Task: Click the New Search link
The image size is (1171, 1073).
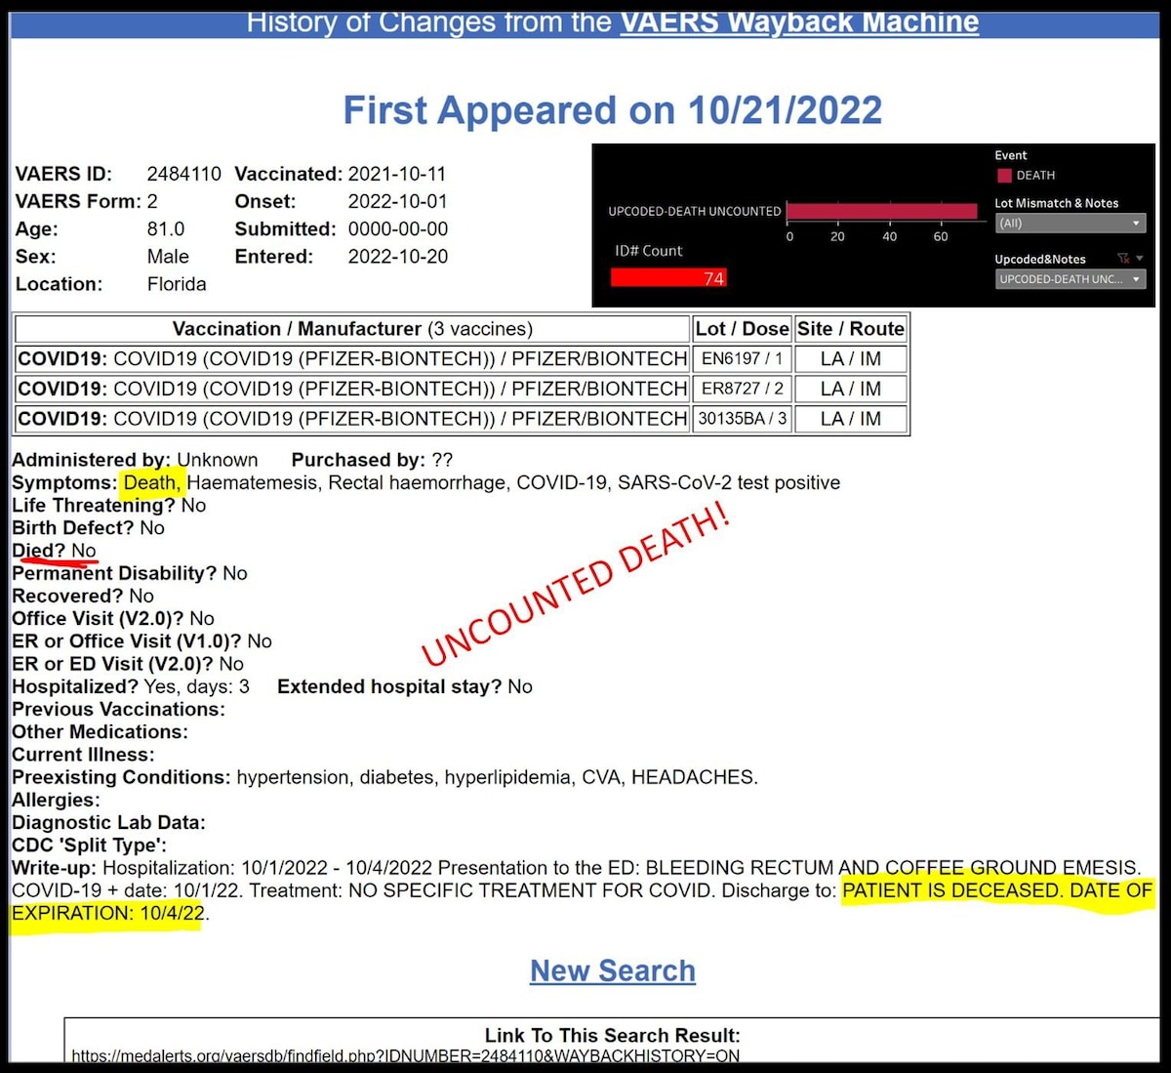Action: point(613,970)
